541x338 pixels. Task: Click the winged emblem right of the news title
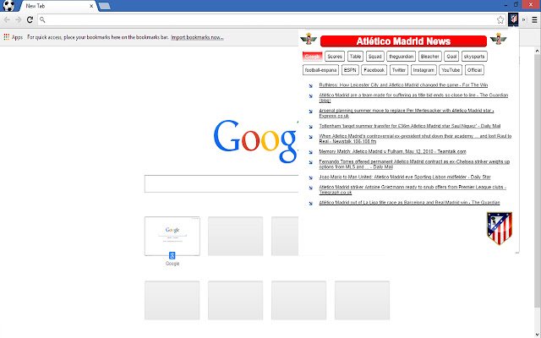[x=499, y=40]
